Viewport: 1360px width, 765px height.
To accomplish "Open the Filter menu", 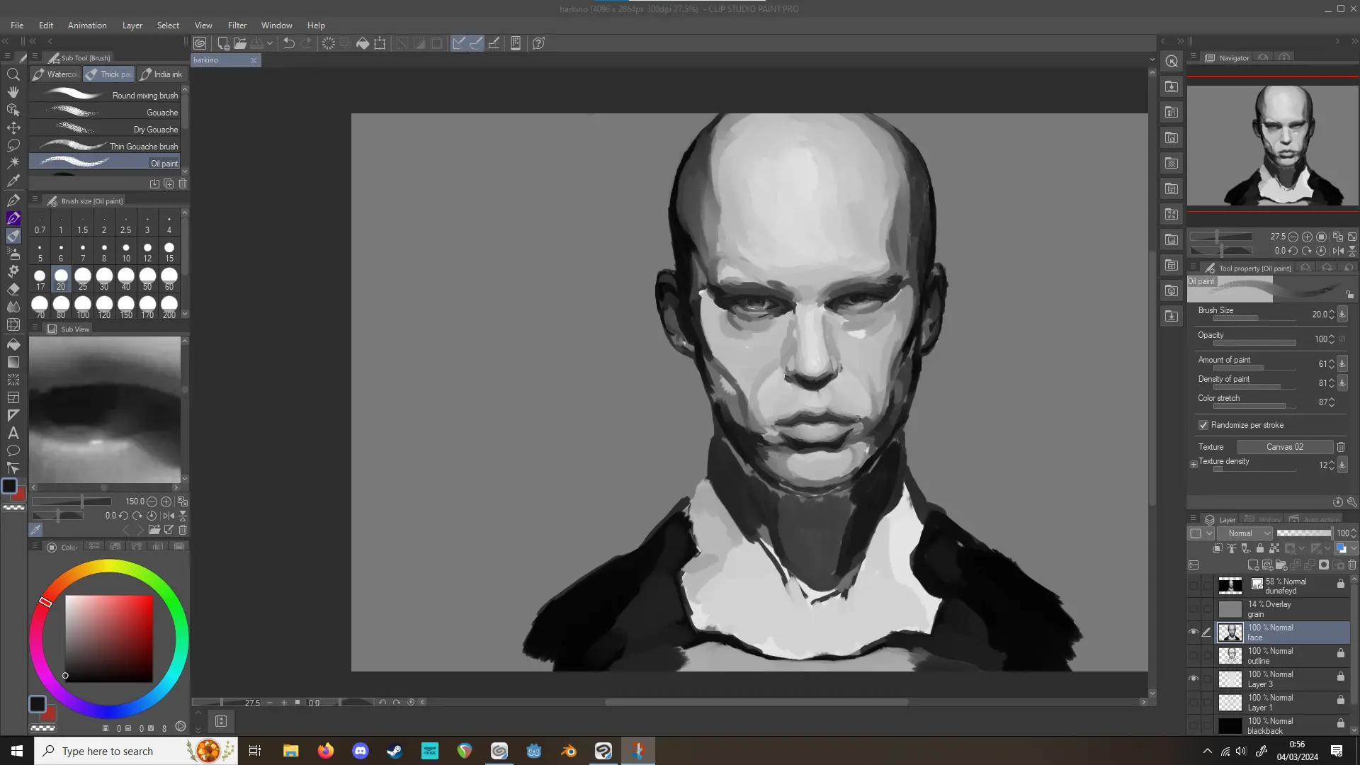I will point(237,25).
